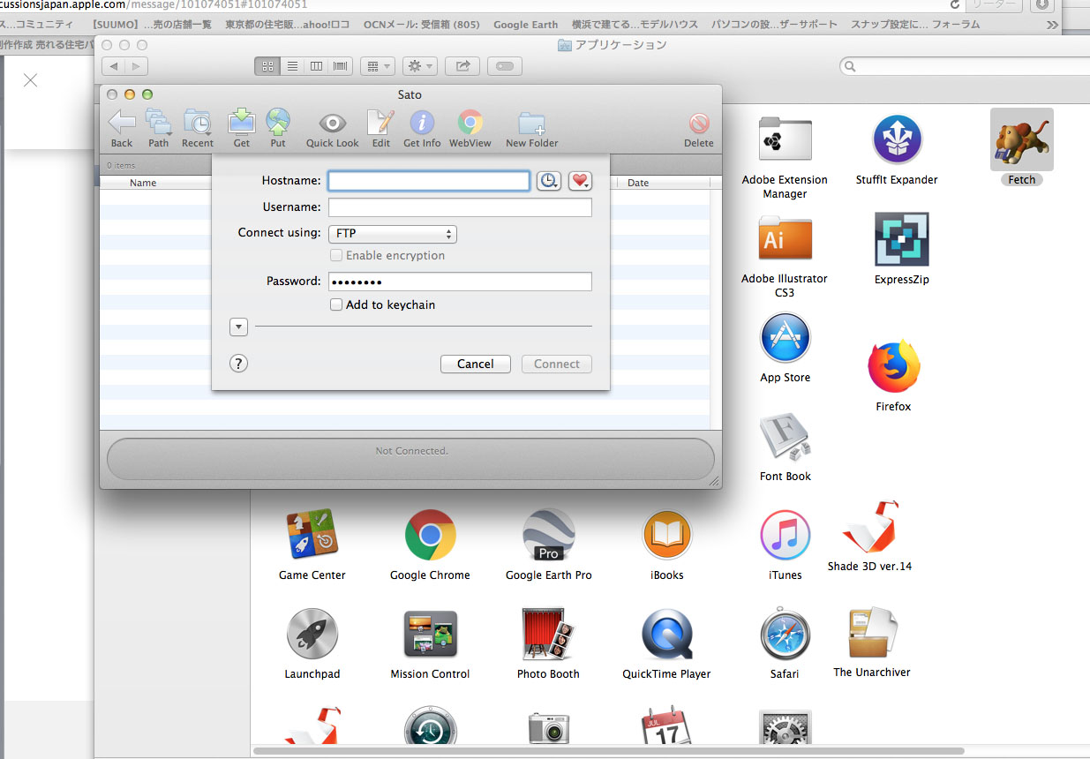Click the Finder share button
1090x759 pixels.
click(462, 66)
